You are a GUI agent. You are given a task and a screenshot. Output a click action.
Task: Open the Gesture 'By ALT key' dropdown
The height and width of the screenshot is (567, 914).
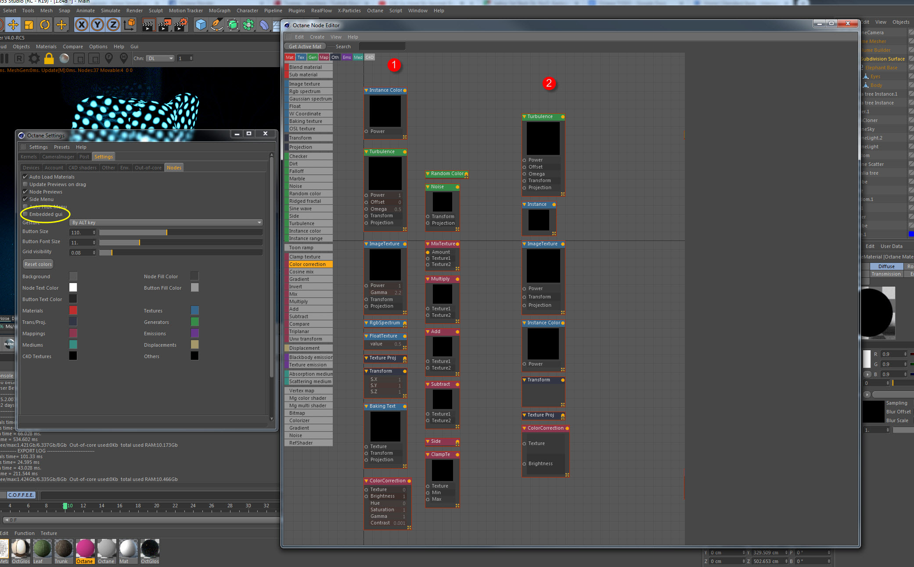pos(166,222)
